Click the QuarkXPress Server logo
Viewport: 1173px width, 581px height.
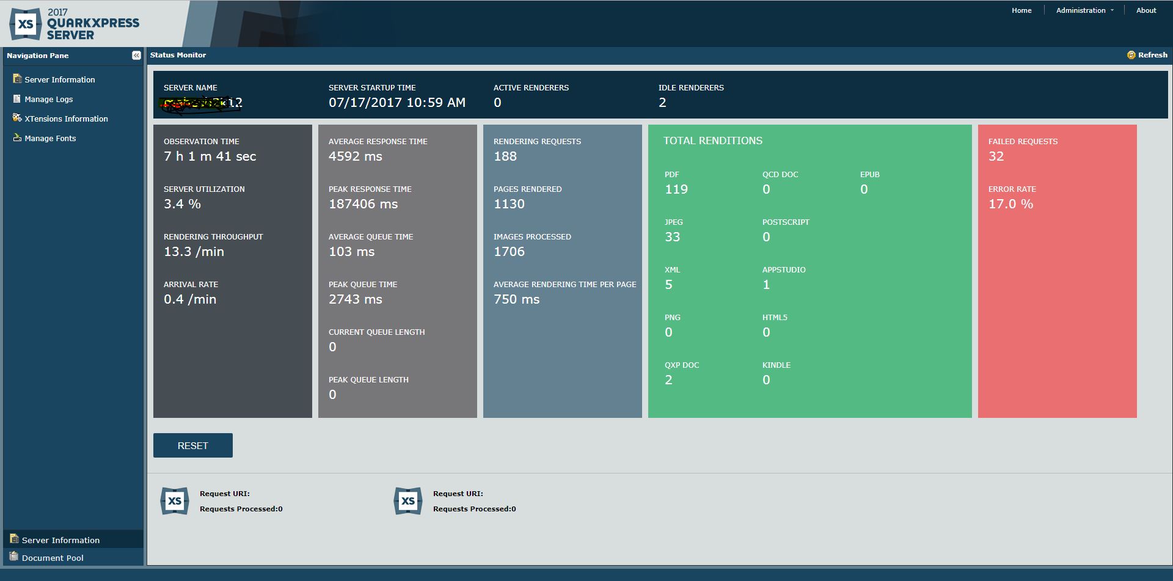pyautogui.click(x=75, y=24)
